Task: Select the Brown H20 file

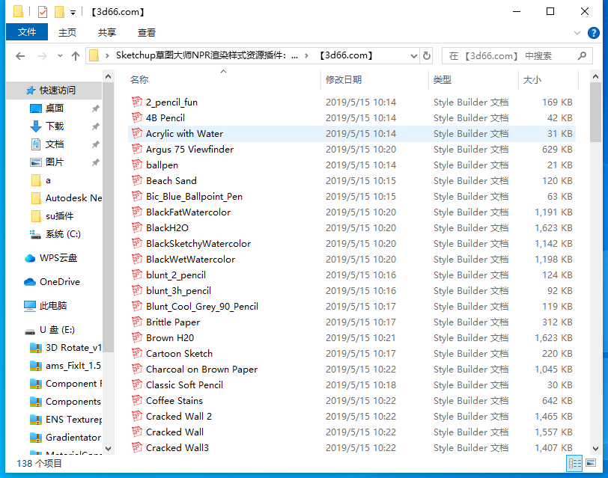Action: [x=351, y=338]
